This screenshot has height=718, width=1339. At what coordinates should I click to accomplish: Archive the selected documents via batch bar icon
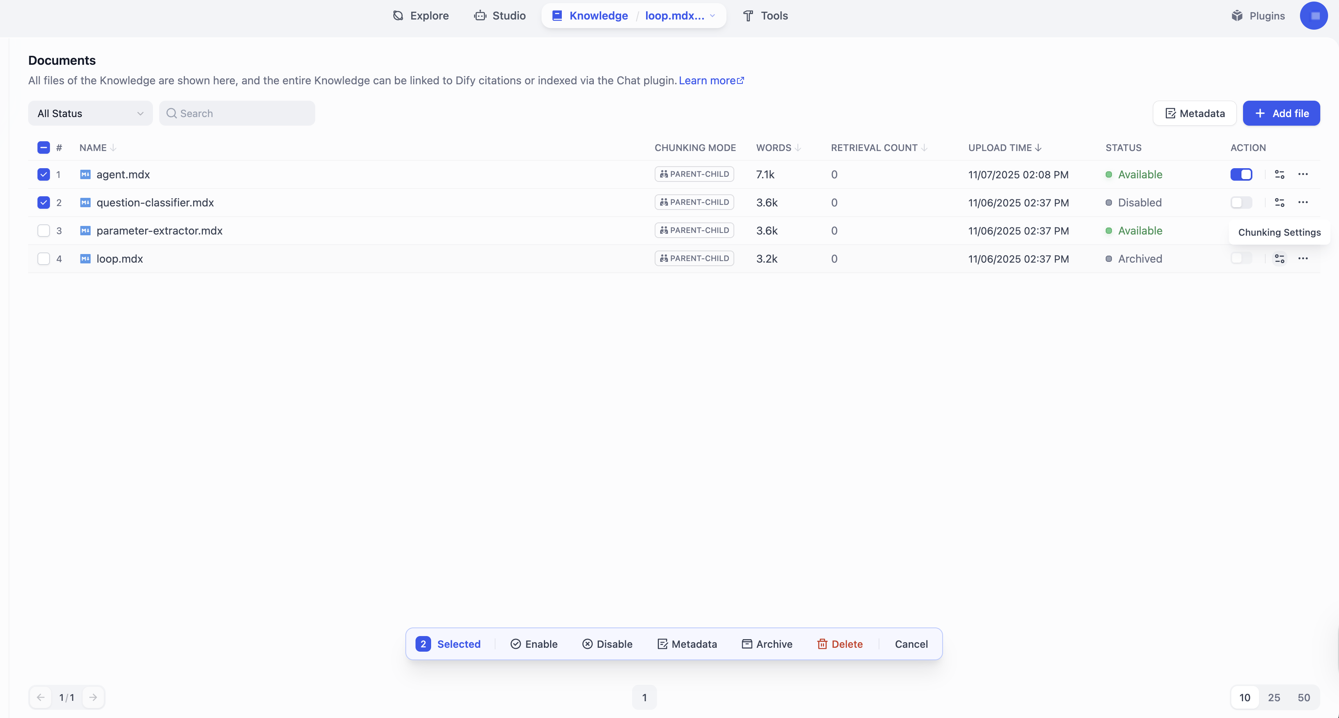(747, 643)
